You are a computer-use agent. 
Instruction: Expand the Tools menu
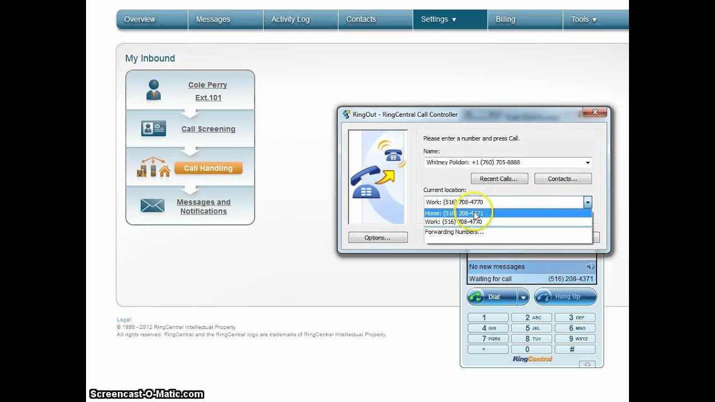point(595,19)
